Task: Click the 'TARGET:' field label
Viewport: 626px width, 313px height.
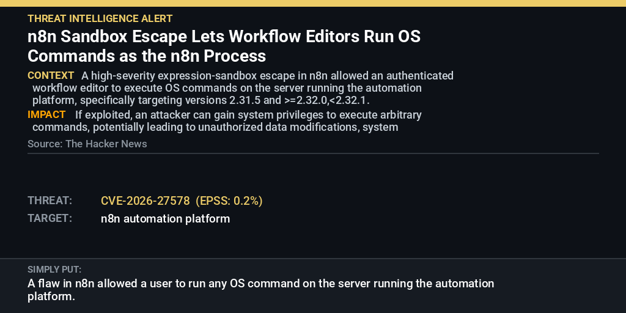Action: pos(50,218)
